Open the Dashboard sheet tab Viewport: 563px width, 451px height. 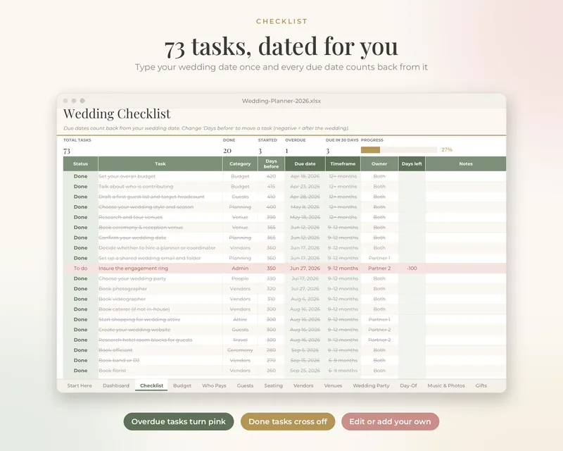coord(115,385)
